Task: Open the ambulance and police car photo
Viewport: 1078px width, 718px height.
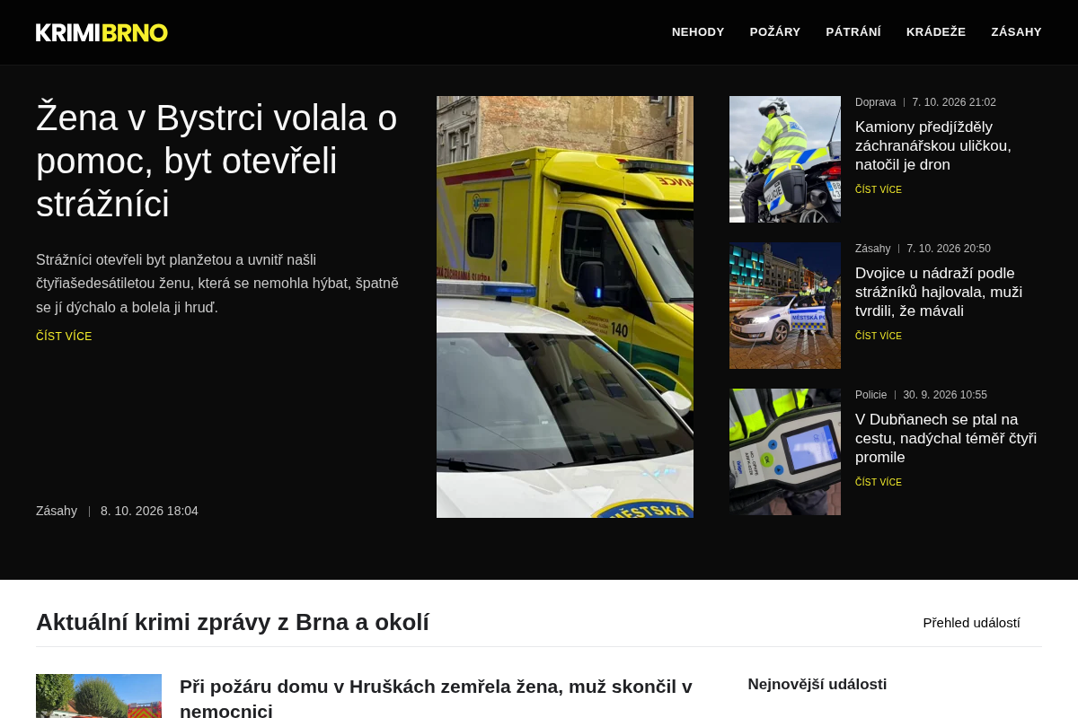Action: pyautogui.click(x=565, y=307)
